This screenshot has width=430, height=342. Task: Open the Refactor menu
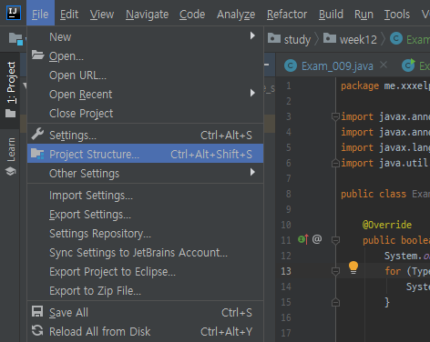[x=287, y=14]
